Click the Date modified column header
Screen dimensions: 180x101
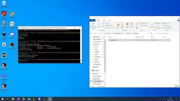pyautogui.click(x=139, y=37)
